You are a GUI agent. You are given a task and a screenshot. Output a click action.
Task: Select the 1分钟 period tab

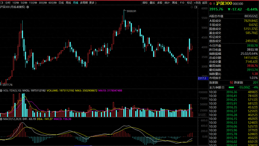click(15, 3)
